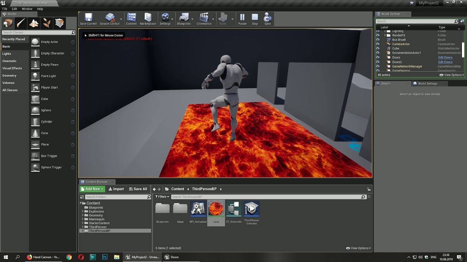Go back in Content Browser history
The width and height of the screenshot is (467, 262).
tap(154, 189)
